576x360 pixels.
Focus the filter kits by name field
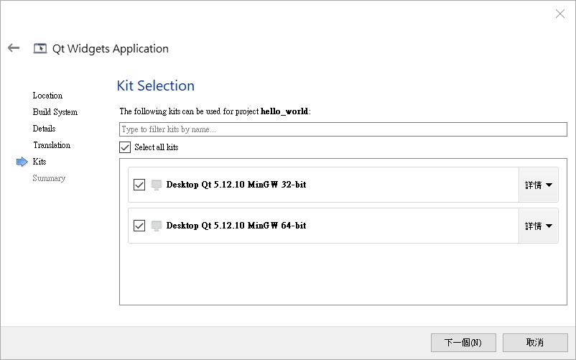(x=343, y=129)
